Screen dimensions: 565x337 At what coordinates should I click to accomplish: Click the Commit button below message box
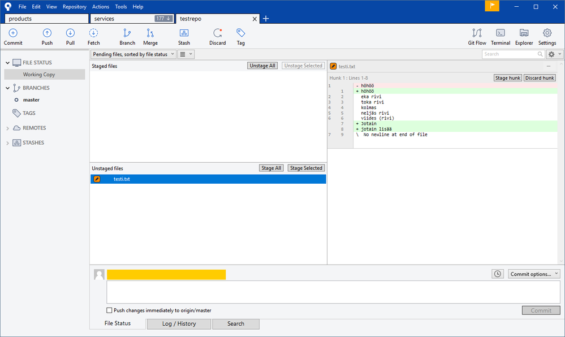(x=541, y=310)
